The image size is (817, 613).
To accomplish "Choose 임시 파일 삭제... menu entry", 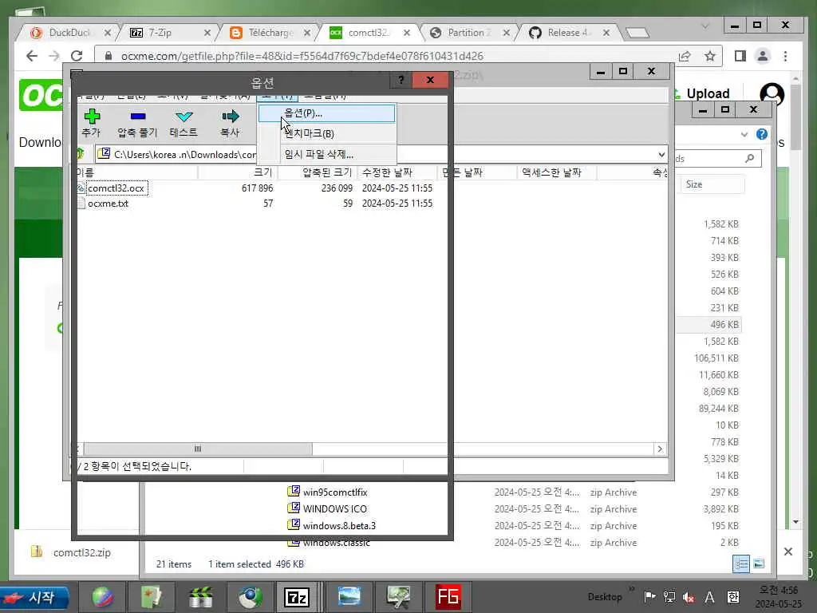I will [x=326, y=154].
